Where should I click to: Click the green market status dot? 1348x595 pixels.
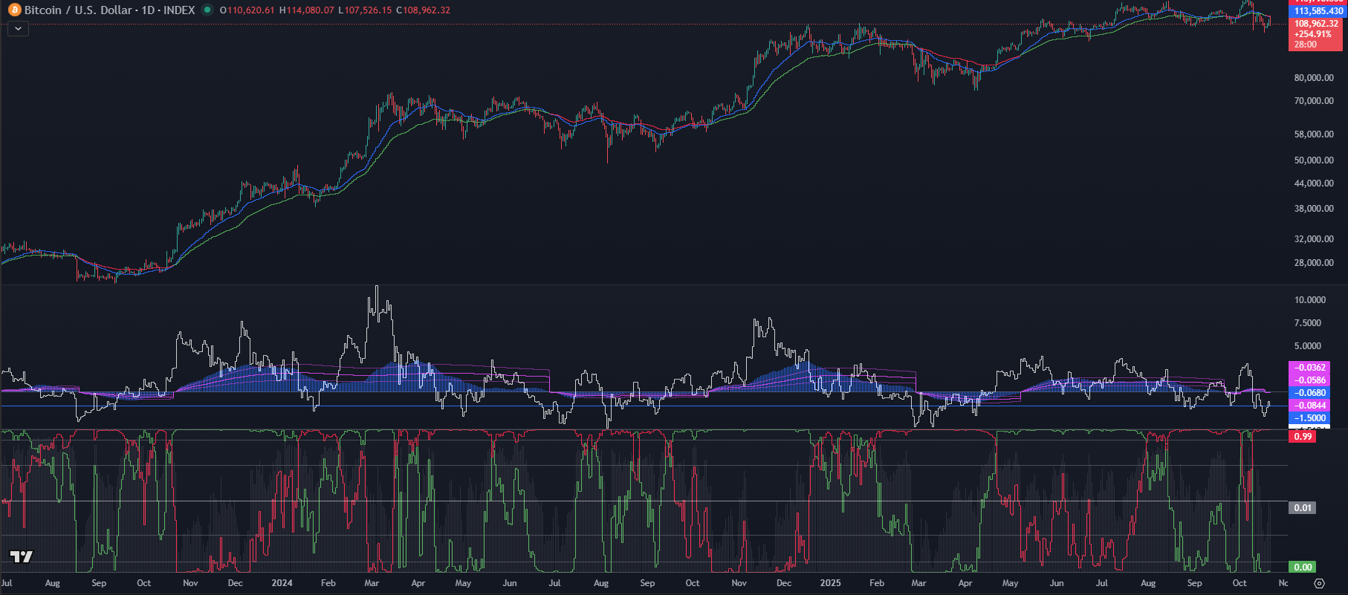click(x=207, y=10)
